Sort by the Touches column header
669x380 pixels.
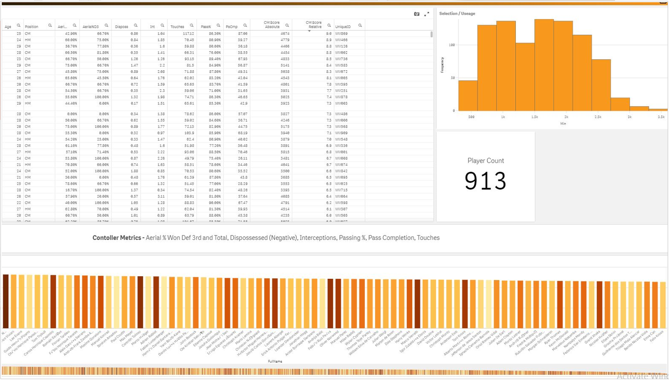[177, 27]
